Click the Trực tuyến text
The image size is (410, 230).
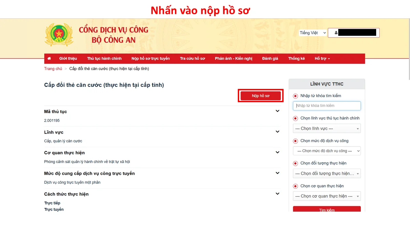(x=54, y=209)
